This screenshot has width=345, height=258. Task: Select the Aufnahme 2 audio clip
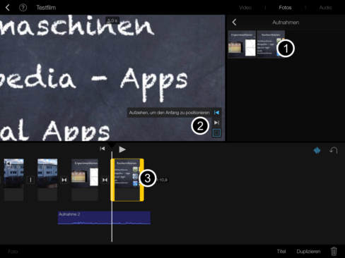[104, 218]
